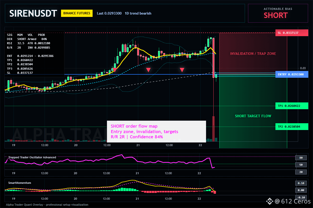Select the blue ENTRY 0.0293300 price tag
313x208 pixels.
click(292, 74)
